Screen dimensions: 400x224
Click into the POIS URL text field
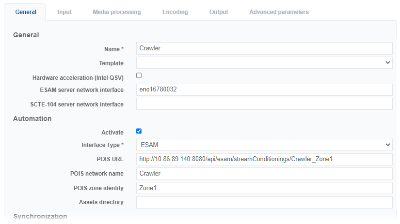pyautogui.click(x=264, y=159)
